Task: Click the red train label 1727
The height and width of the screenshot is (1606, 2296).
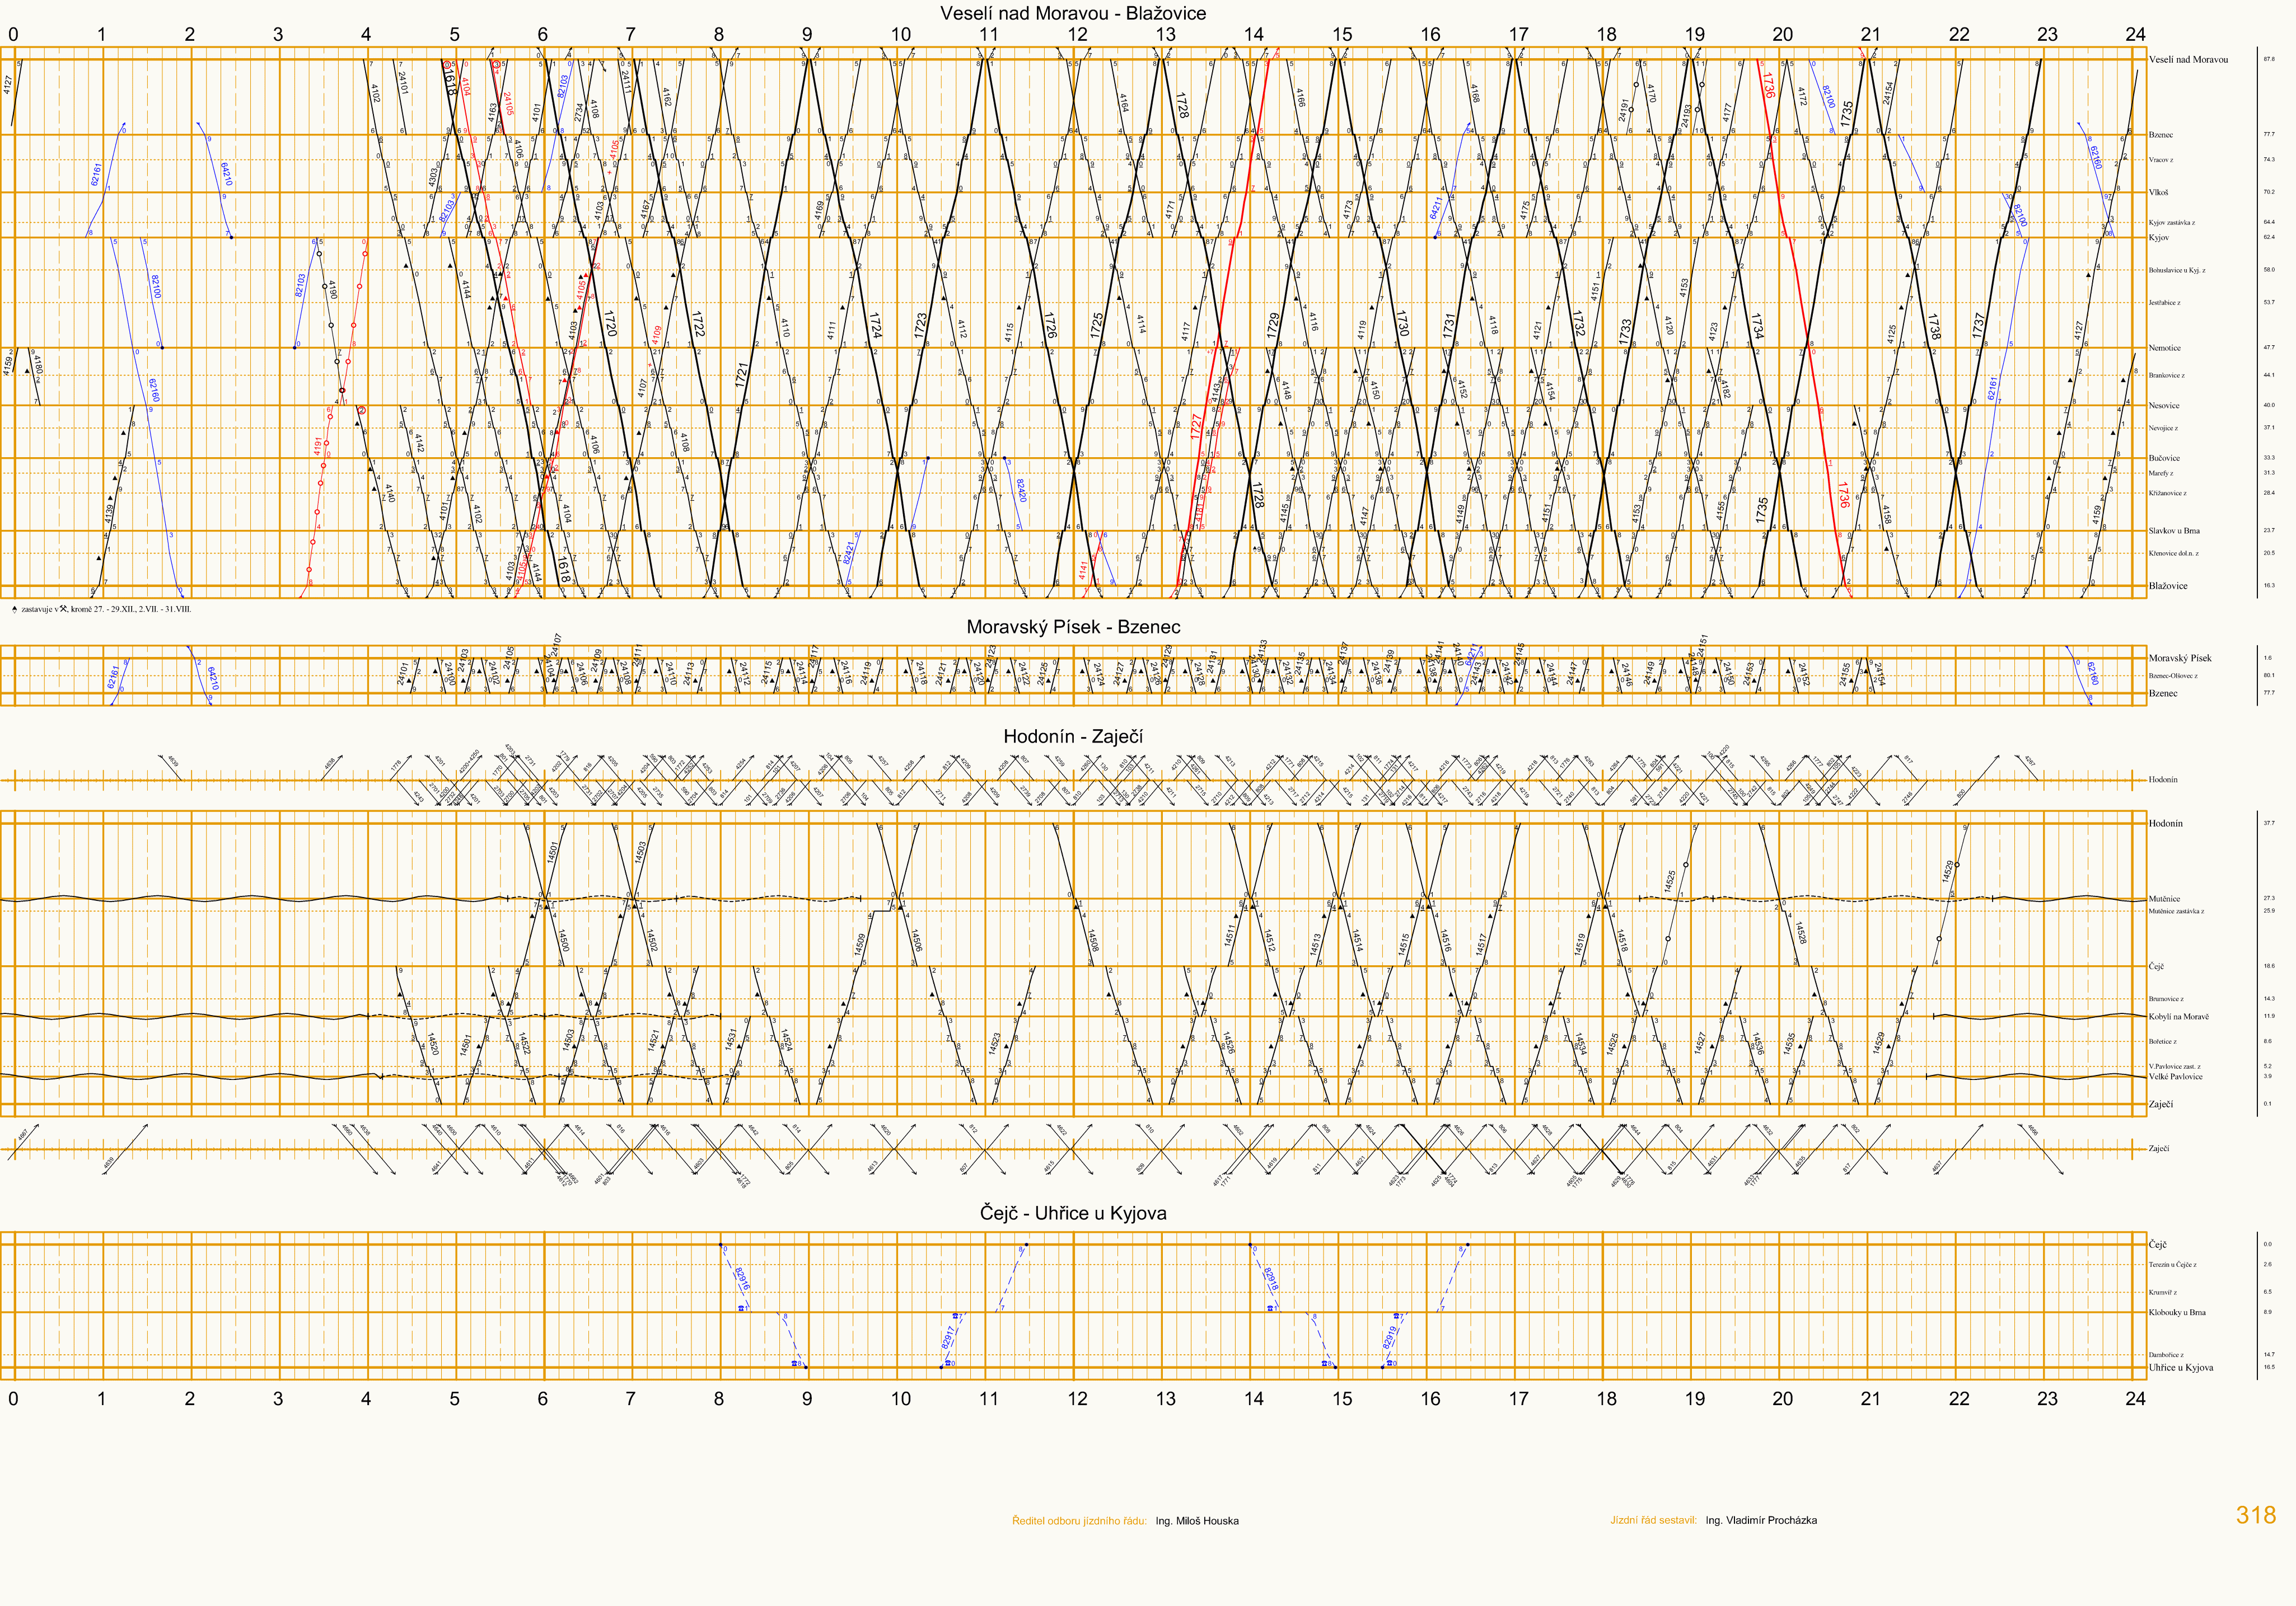Action: [1196, 427]
